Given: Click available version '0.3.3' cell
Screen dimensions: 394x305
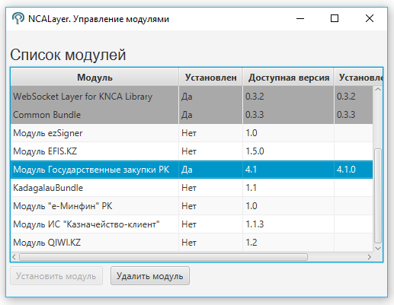Looking at the screenshot, I should (255, 115).
